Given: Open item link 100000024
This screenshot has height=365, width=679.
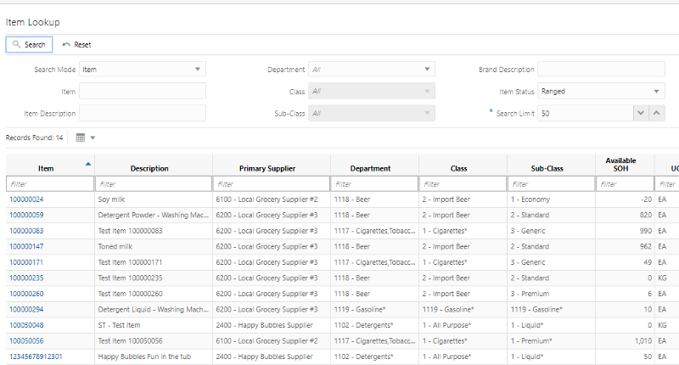Looking at the screenshot, I should tap(26, 199).
